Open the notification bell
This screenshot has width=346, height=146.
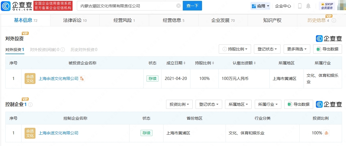point(308,6)
